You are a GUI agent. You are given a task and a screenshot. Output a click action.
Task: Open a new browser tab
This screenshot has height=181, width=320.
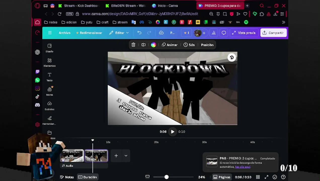247,6
